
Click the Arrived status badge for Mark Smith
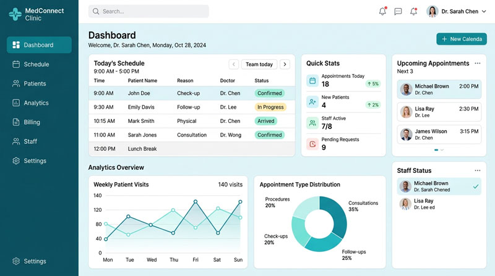(266, 121)
